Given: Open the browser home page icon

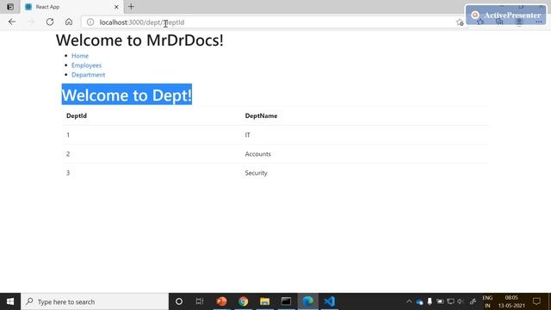Looking at the screenshot, I should [69, 22].
